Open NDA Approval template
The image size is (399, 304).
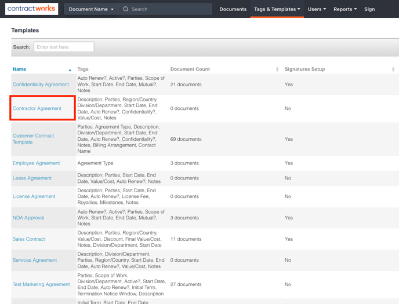[28, 218]
